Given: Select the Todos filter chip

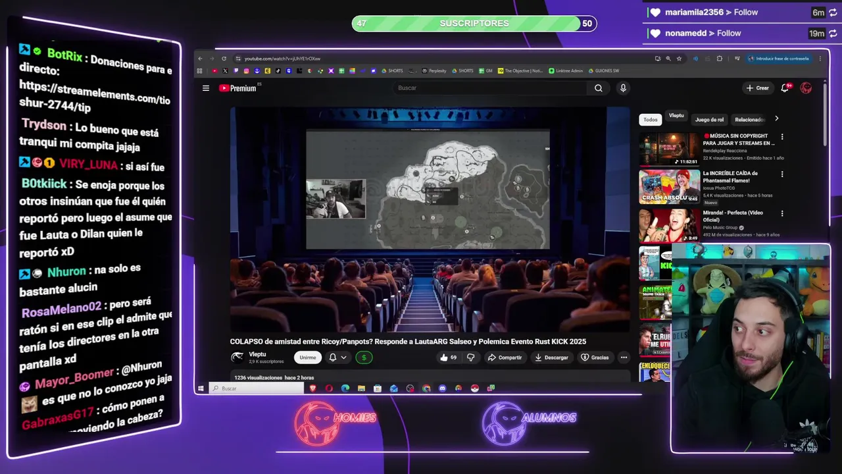Looking at the screenshot, I should 651,120.
